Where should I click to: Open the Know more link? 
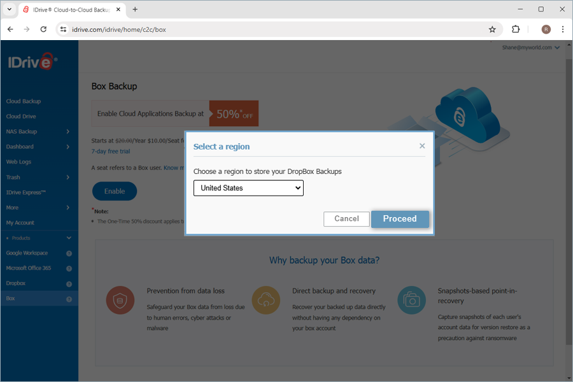click(174, 168)
